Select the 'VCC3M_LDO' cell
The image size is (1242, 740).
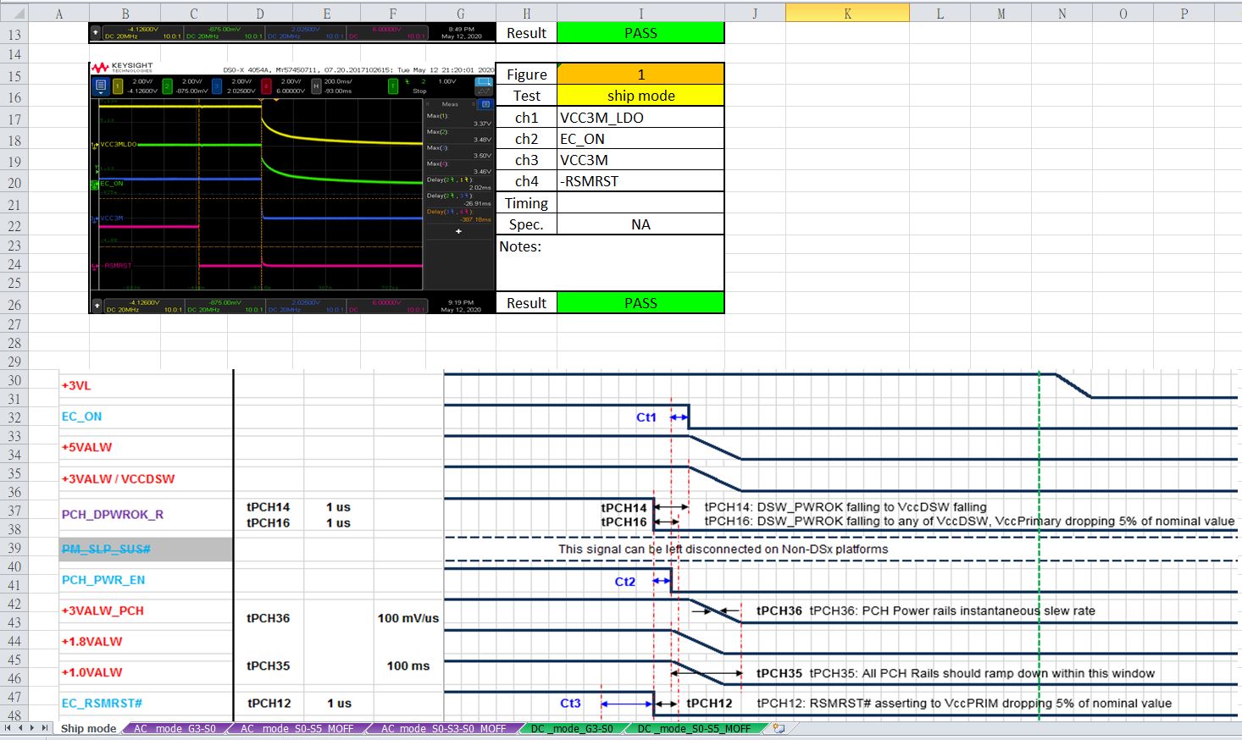(640, 118)
